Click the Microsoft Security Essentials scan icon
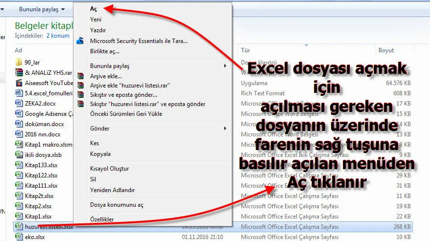The width and height of the screenshot is (430, 241). 80,41
